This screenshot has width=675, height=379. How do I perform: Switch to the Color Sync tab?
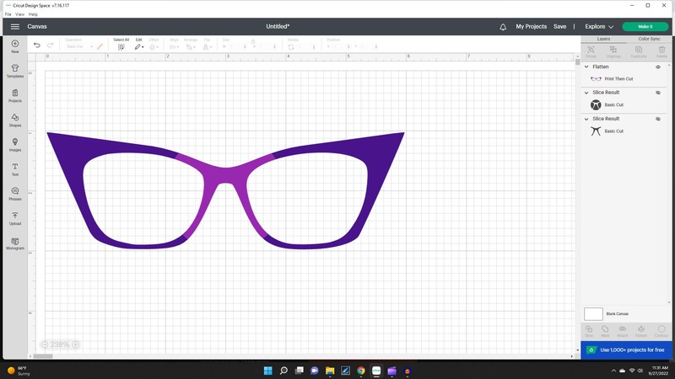tap(649, 39)
